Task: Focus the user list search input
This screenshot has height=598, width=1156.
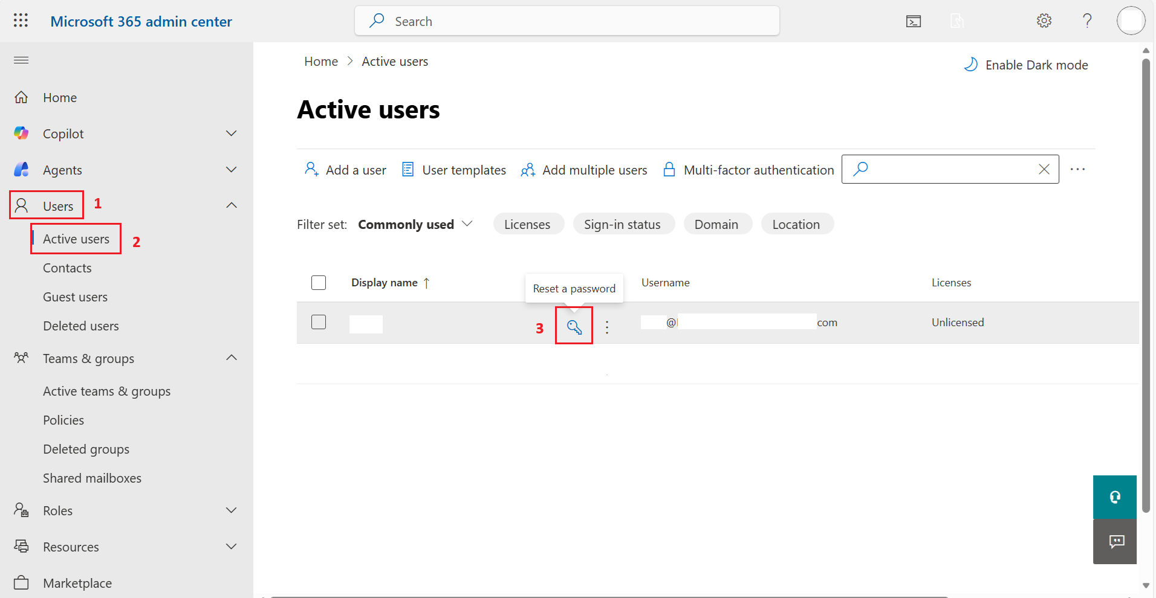Action: coord(950,169)
